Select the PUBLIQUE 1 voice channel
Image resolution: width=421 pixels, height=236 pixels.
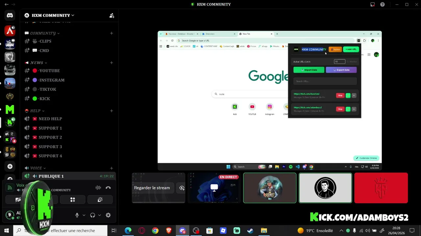tap(69, 176)
